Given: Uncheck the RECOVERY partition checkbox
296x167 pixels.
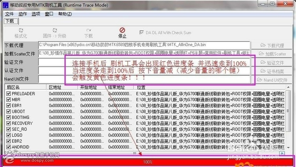Looking at the screenshot, I should click(x=9, y=123).
